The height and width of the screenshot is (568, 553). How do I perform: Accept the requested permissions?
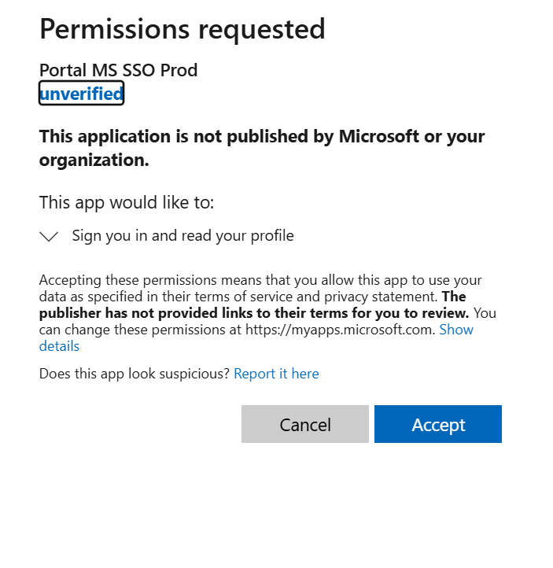coord(438,424)
